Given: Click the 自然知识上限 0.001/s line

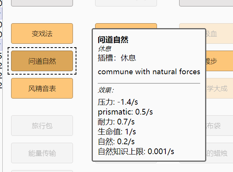Looking at the screenshot, I should [x=136, y=151].
